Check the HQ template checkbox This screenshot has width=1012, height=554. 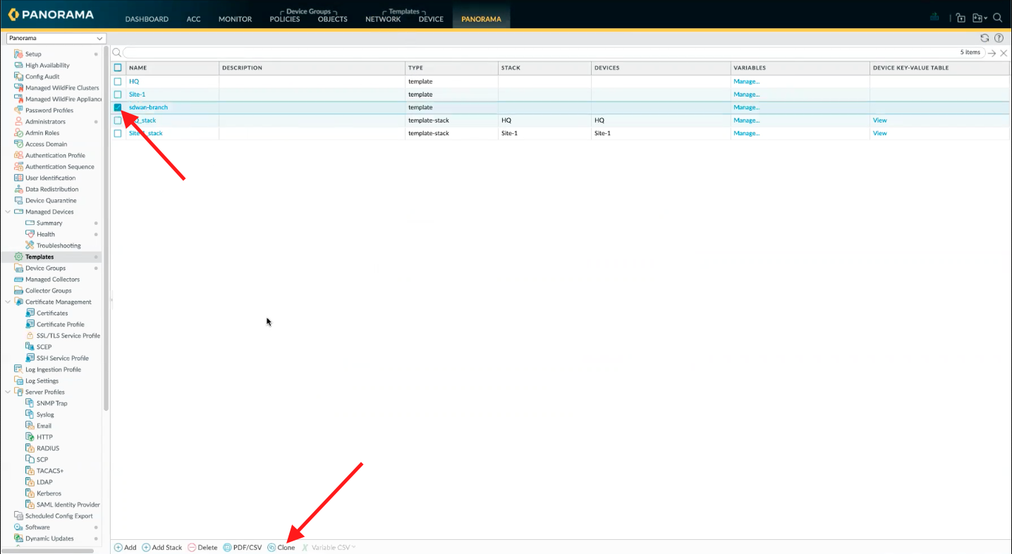coord(118,82)
